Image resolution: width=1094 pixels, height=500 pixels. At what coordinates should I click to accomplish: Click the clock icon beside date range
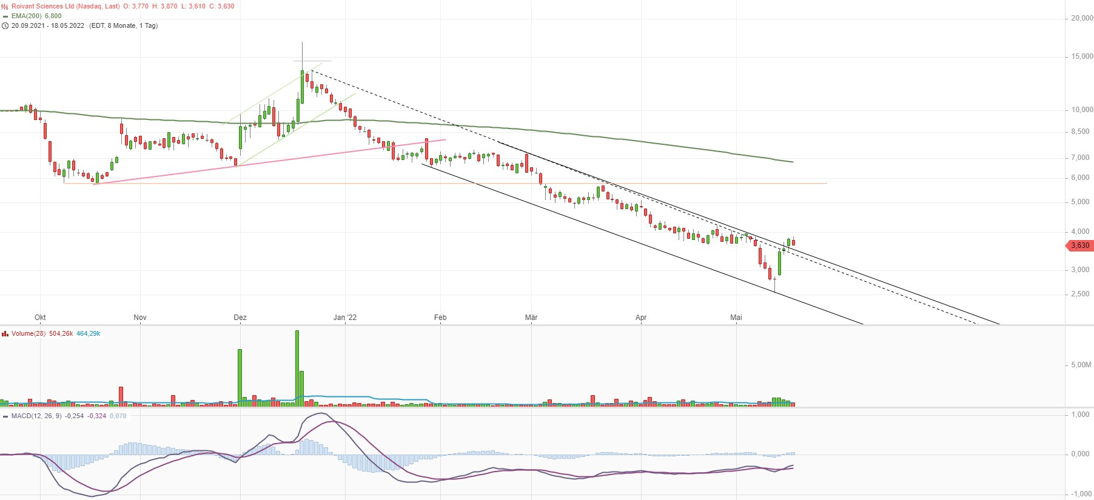point(5,26)
